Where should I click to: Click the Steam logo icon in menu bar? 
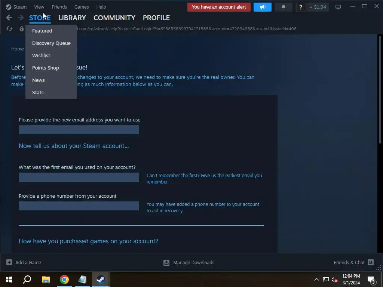(9, 7)
